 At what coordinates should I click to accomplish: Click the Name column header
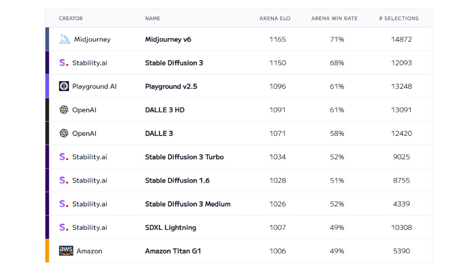point(153,18)
